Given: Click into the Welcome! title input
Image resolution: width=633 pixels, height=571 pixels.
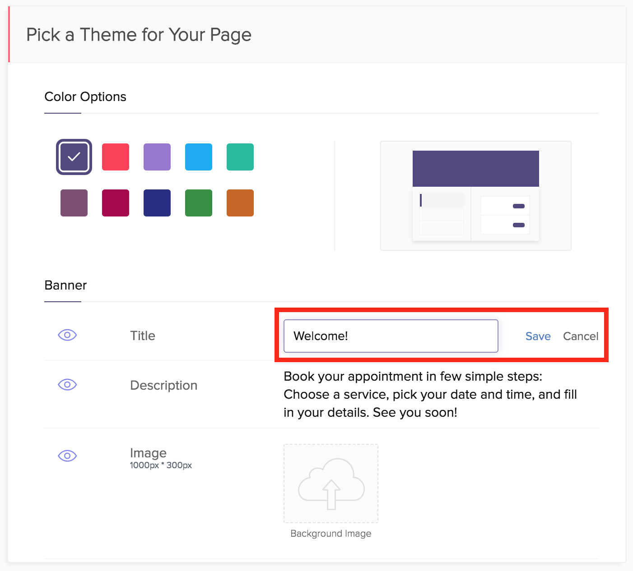Looking at the screenshot, I should (391, 336).
